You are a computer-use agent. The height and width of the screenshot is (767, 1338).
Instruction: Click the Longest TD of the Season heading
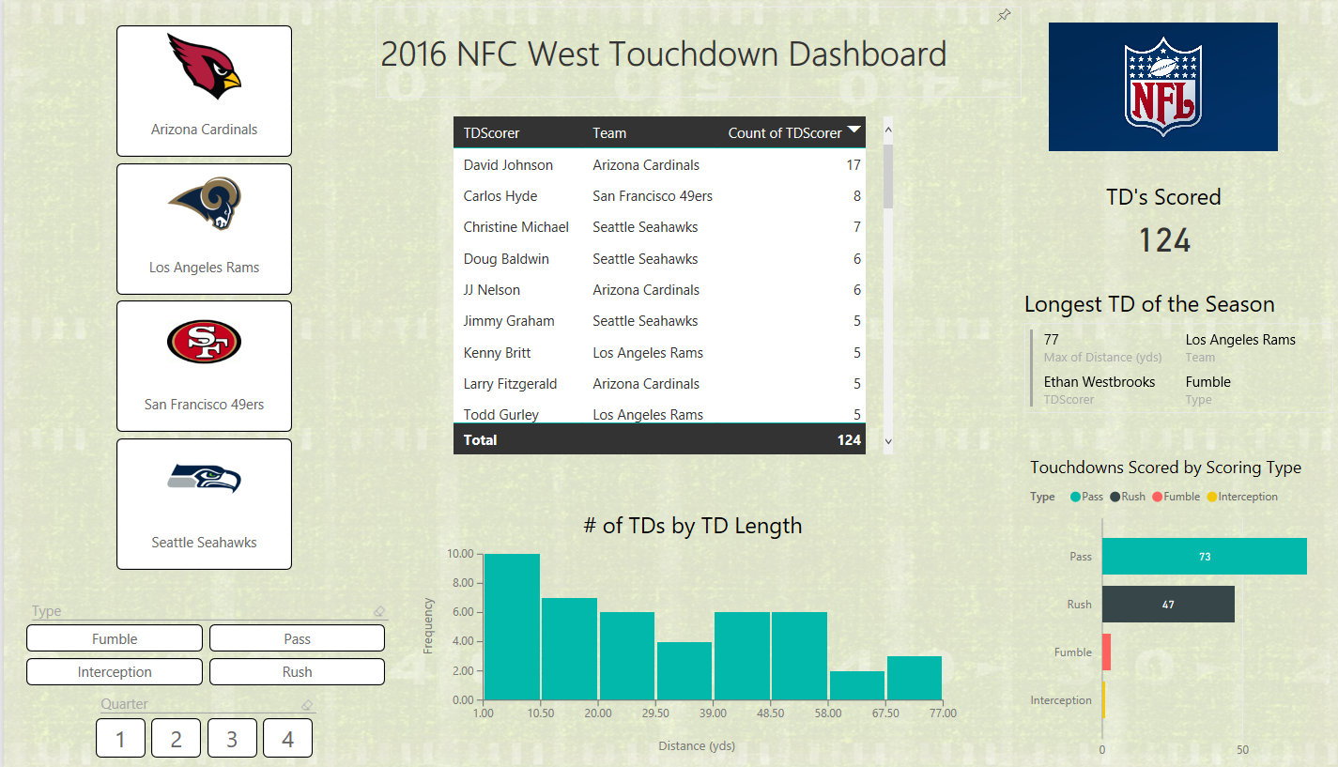(1149, 304)
